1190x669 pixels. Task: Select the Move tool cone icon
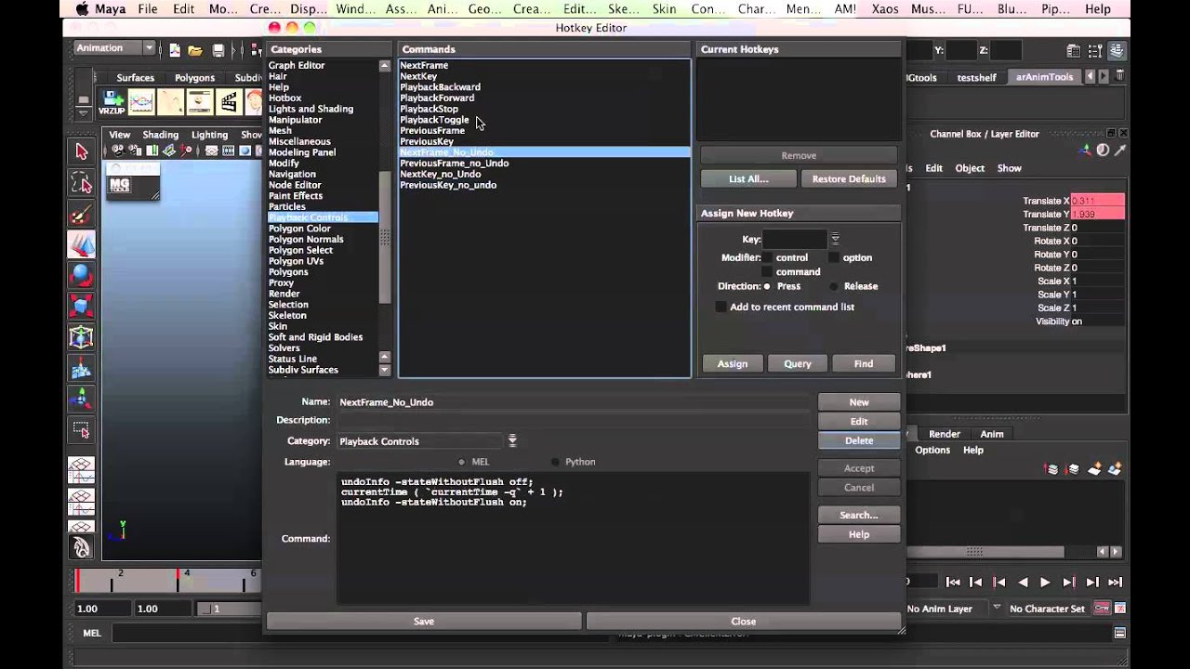pos(82,245)
